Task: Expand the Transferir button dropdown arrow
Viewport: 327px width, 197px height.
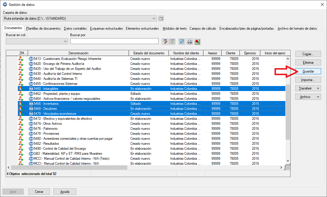Action: click(x=318, y=88)
